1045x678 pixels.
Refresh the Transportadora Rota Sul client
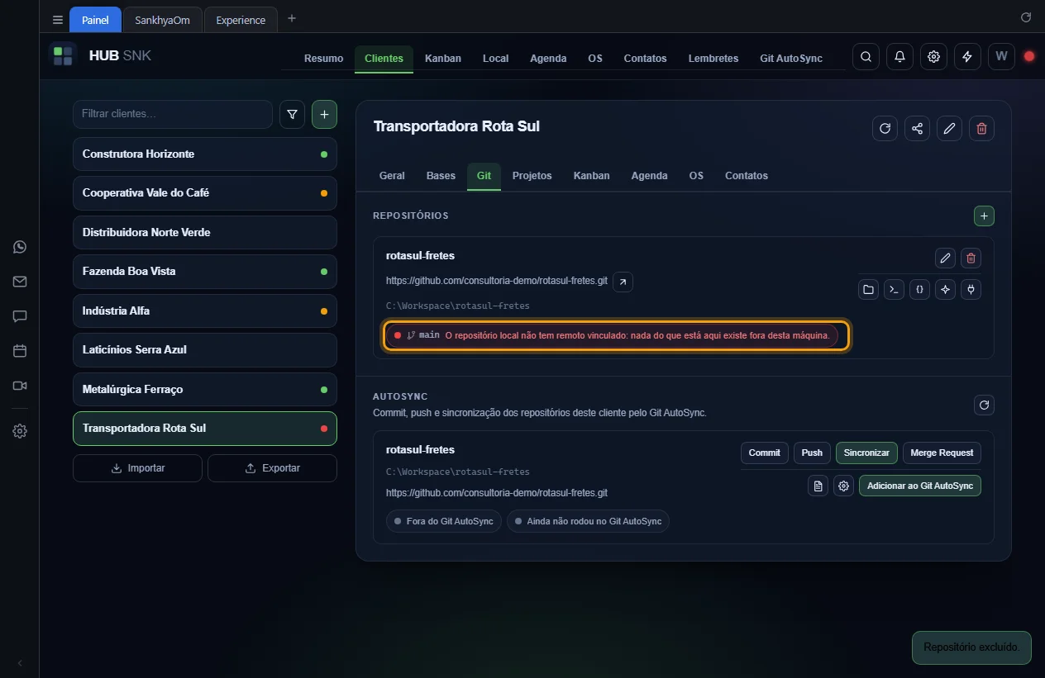point(885,128)
